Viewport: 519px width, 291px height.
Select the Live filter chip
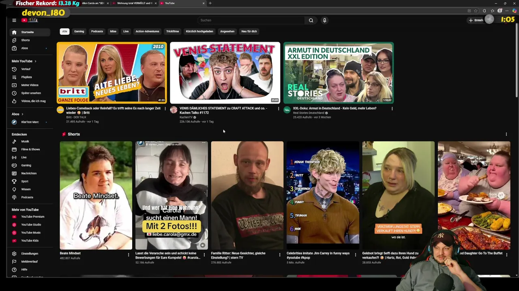point(126,31)
